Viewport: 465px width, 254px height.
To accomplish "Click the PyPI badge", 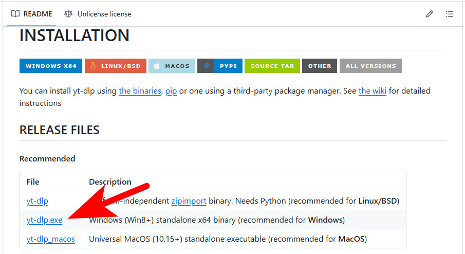I will (219, 66).
